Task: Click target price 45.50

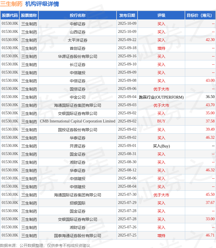Action: coord(210,195)
